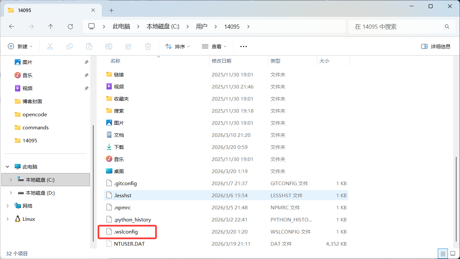
Task: Click 此电脑 in the address breadcrumb
Action: coord(122,26)
